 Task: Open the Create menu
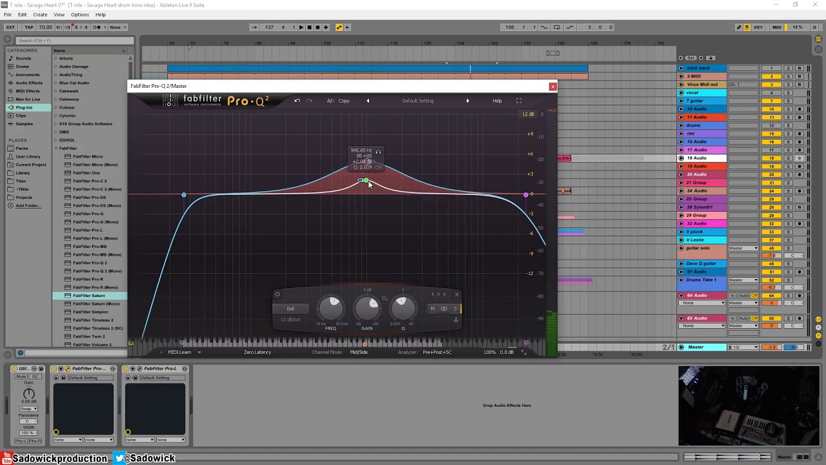pyautogui.click(x=40, y=14)
